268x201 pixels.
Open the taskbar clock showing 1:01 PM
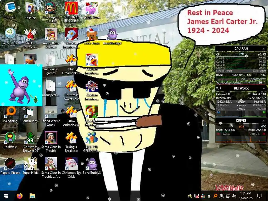(246, 196)
